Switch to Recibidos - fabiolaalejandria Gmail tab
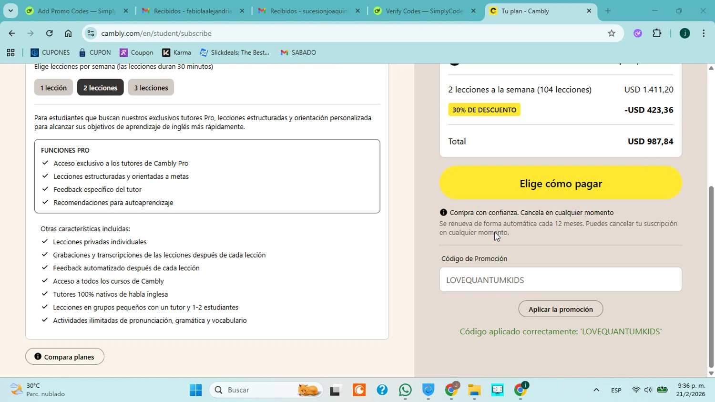This screenshot has width=715, height=402. click(x=193, y=10)
